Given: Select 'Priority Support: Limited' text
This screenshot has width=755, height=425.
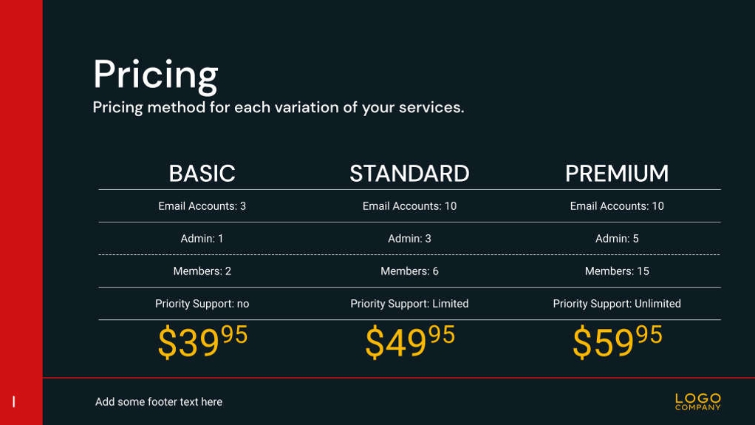Looking at the screenshot, I should coord(409,304).
